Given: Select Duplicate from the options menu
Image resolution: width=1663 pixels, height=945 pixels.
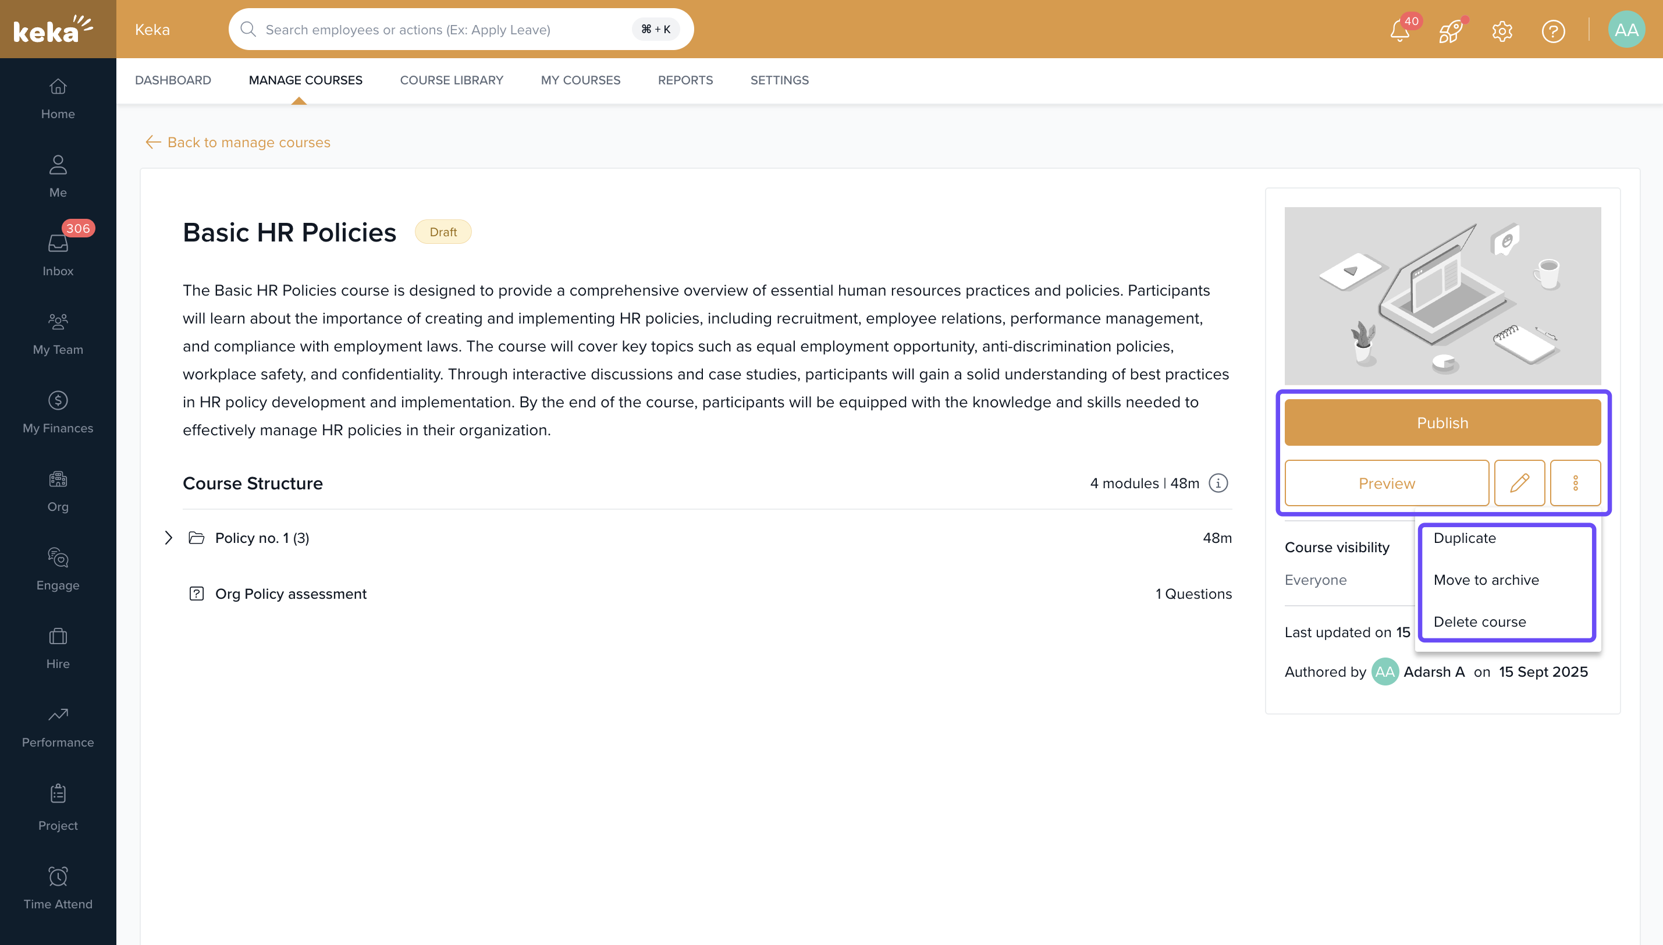Looking at the screenshot, I should (x=1465, y=538).
